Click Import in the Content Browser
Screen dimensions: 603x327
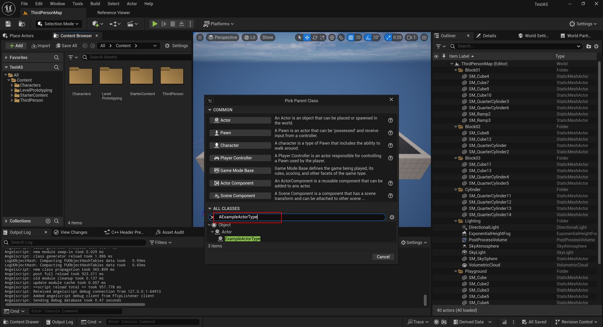coord(41,46)
